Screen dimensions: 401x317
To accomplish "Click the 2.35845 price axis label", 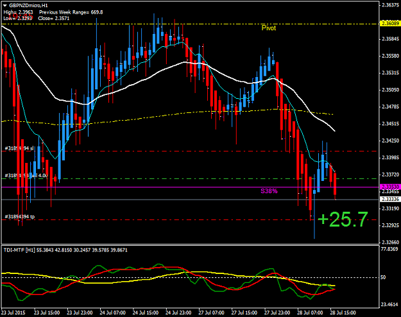I will click(390, 39).
